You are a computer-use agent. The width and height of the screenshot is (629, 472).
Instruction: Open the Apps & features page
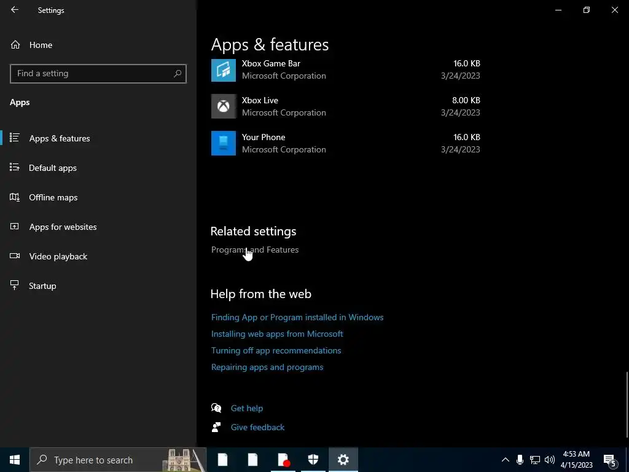[x=60, y=138]
